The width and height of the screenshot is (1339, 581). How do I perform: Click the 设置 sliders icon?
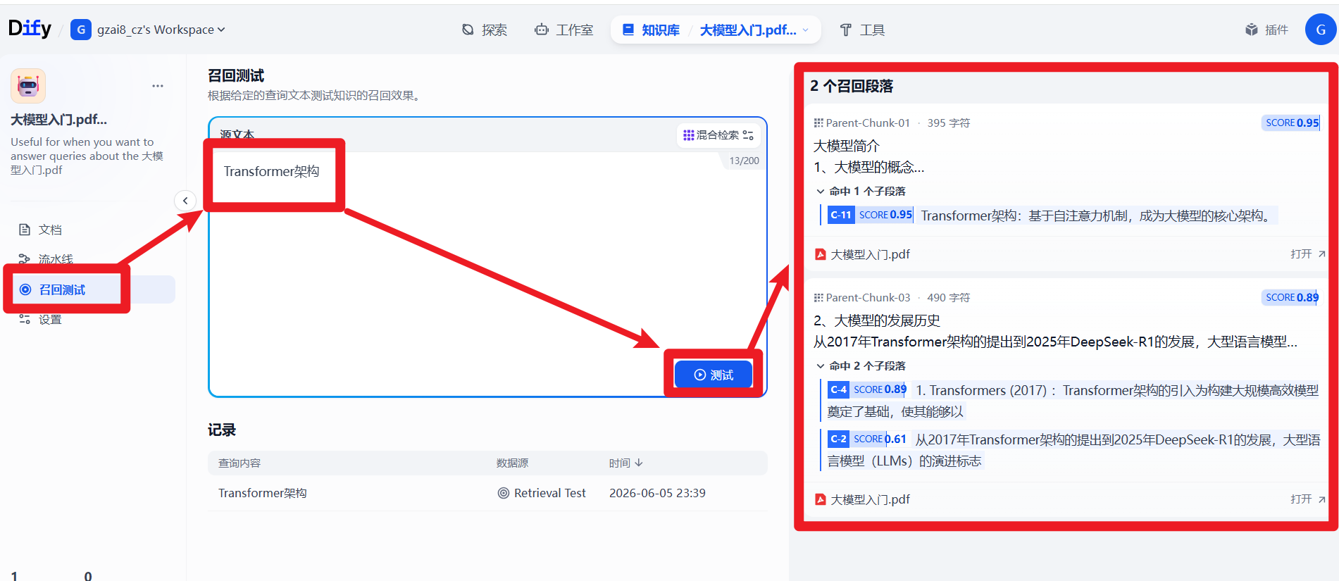[25, 319]
